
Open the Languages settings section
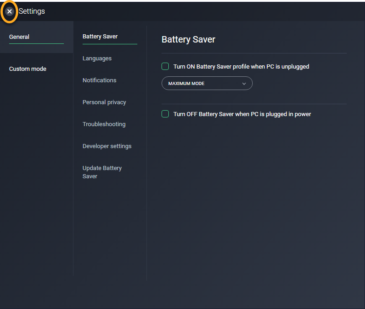(97, 59)
